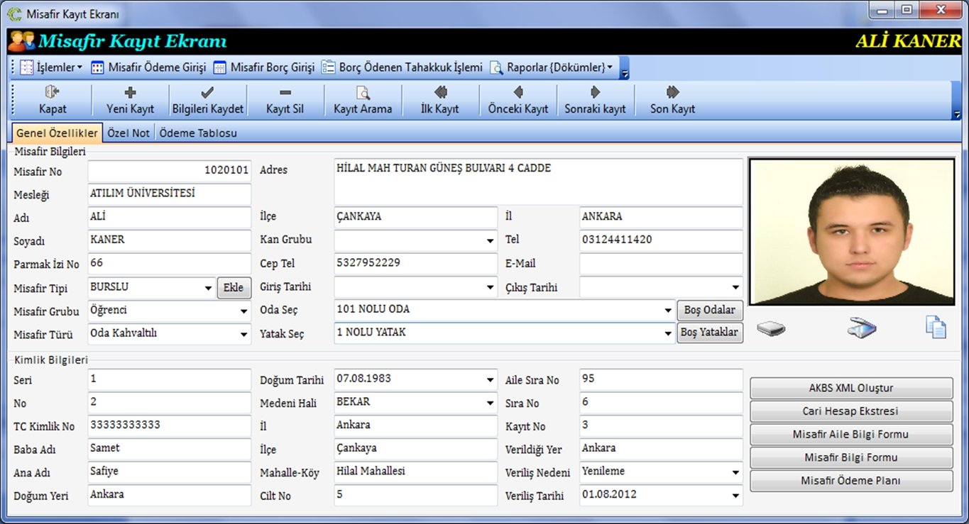The width and height of the screenshot is (969, 524).
Task: Expand the Oda Seç room dropdown
Action: tap(667, 311)
